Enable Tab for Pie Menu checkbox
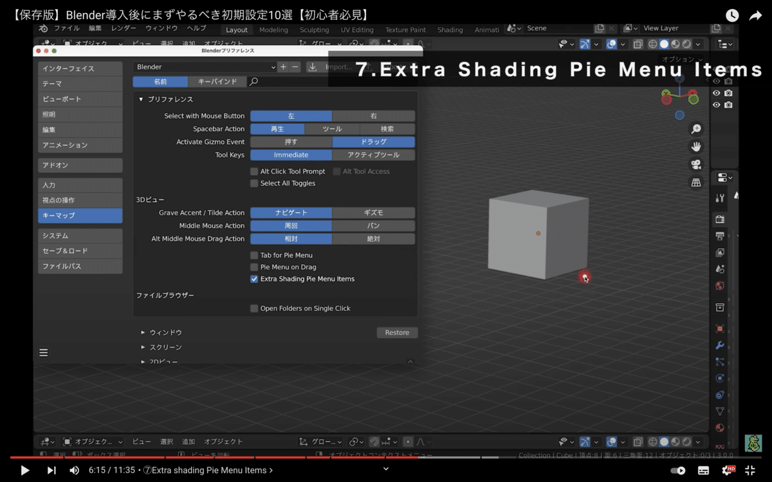 [254, 255]
